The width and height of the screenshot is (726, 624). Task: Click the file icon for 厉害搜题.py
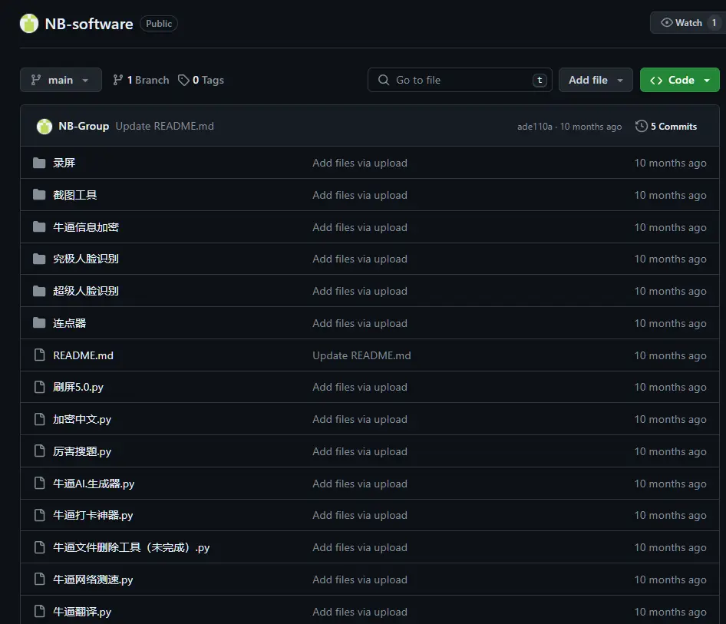(x=40, y=451)
